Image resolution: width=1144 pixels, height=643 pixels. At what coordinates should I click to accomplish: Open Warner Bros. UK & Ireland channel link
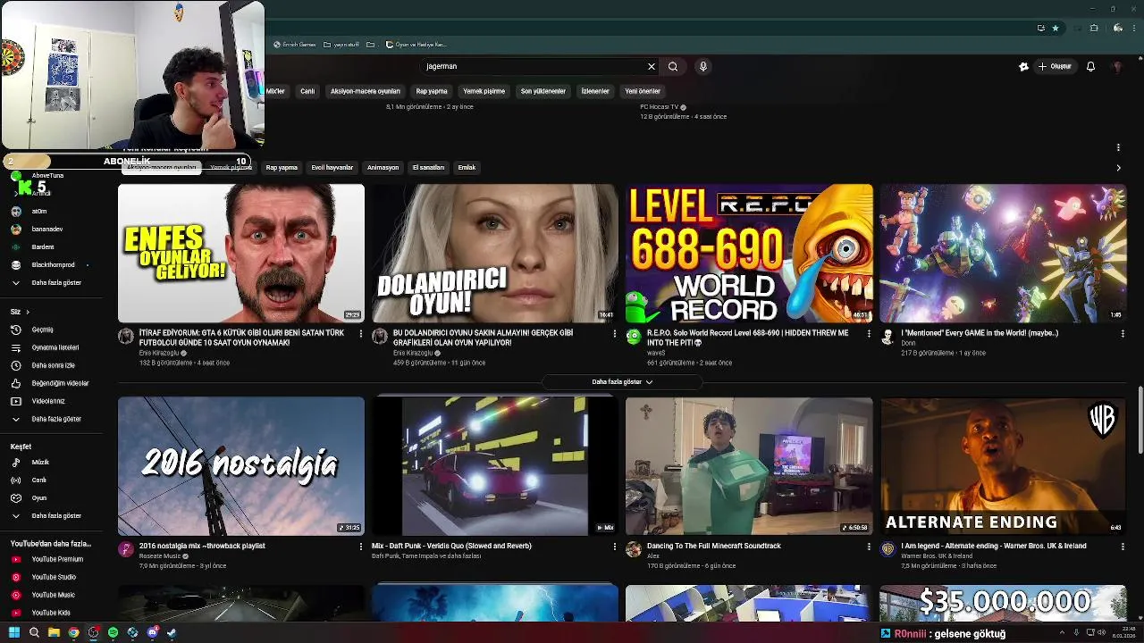(x=937, y=555)
